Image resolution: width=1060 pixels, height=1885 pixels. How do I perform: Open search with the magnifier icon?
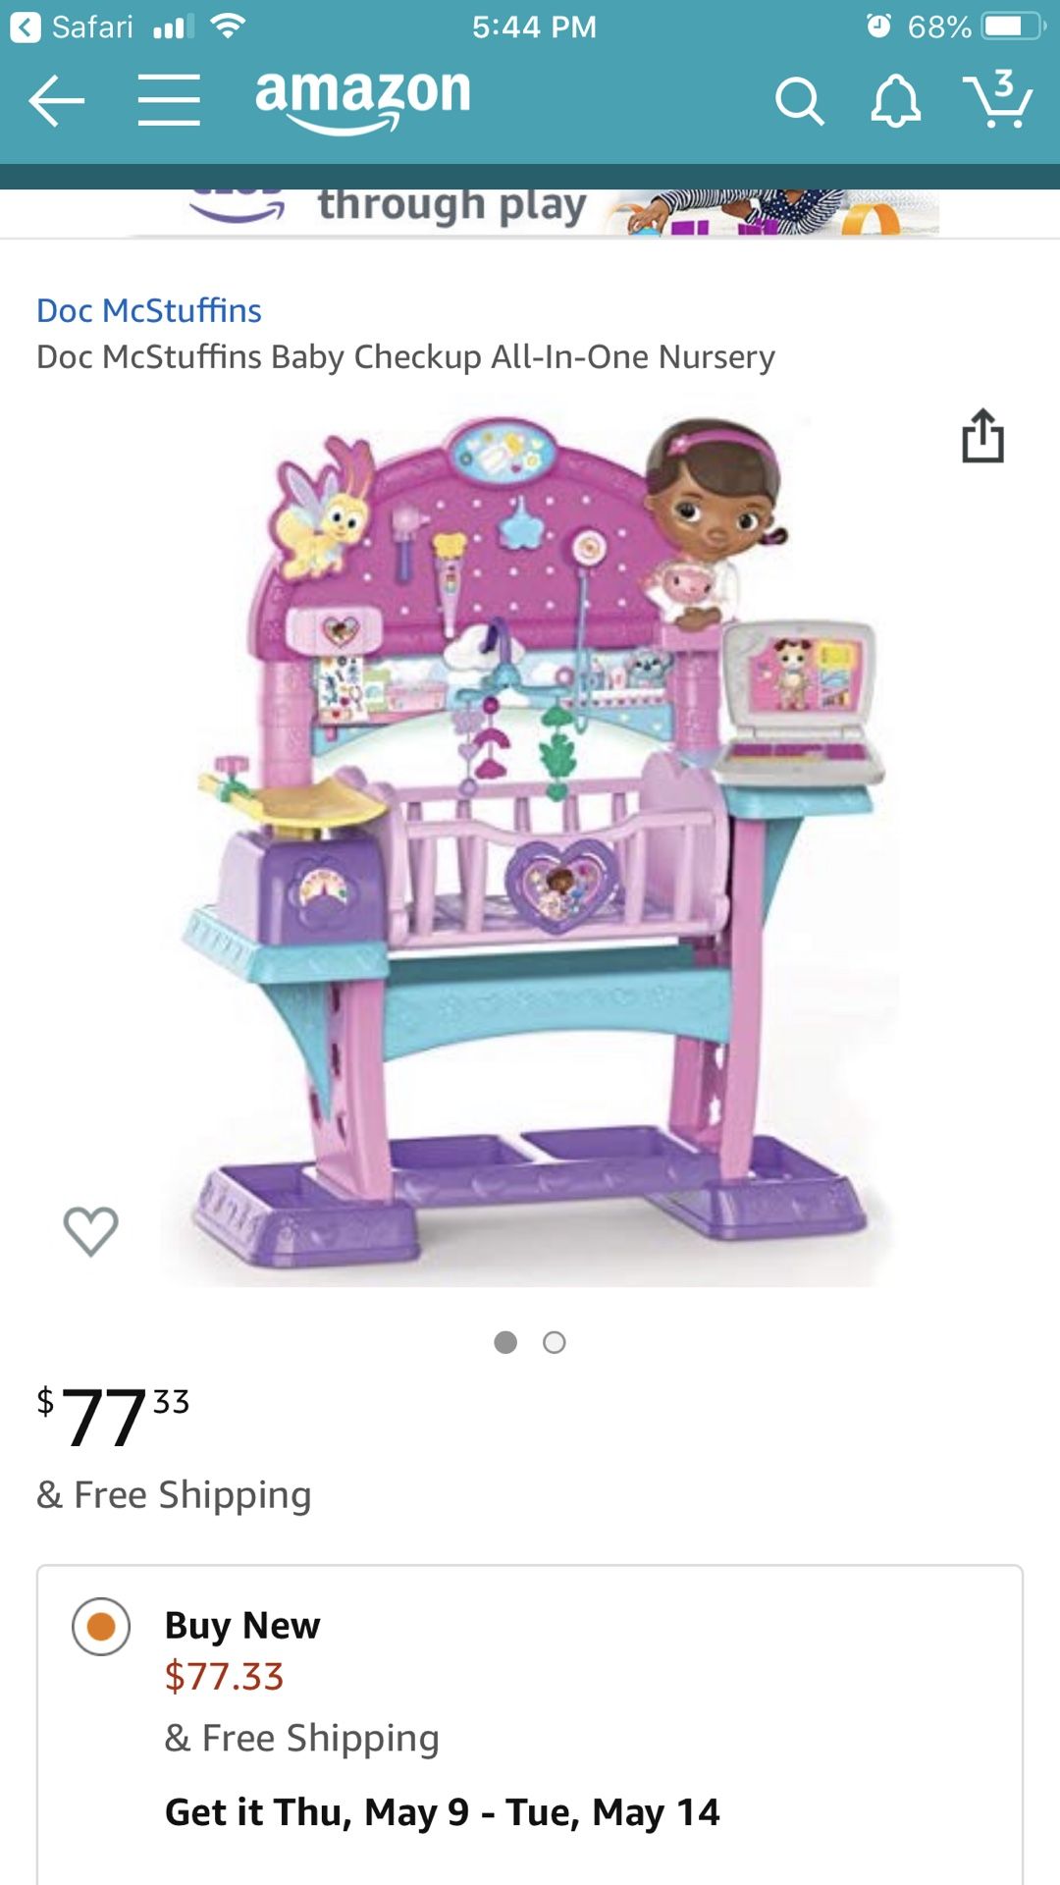[x=799, y=101]
